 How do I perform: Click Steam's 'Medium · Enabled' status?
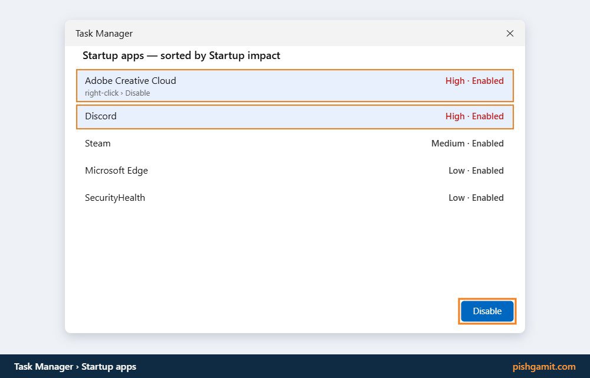tap(467, 144)
